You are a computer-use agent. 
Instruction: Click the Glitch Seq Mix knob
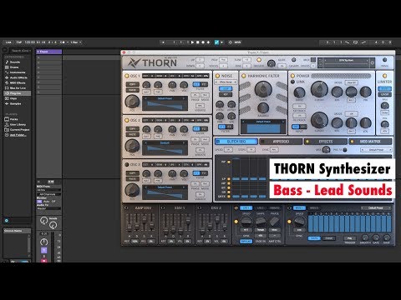[x=326, y=150]
